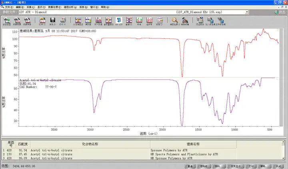Click the Save floppy disk icon

52,21
